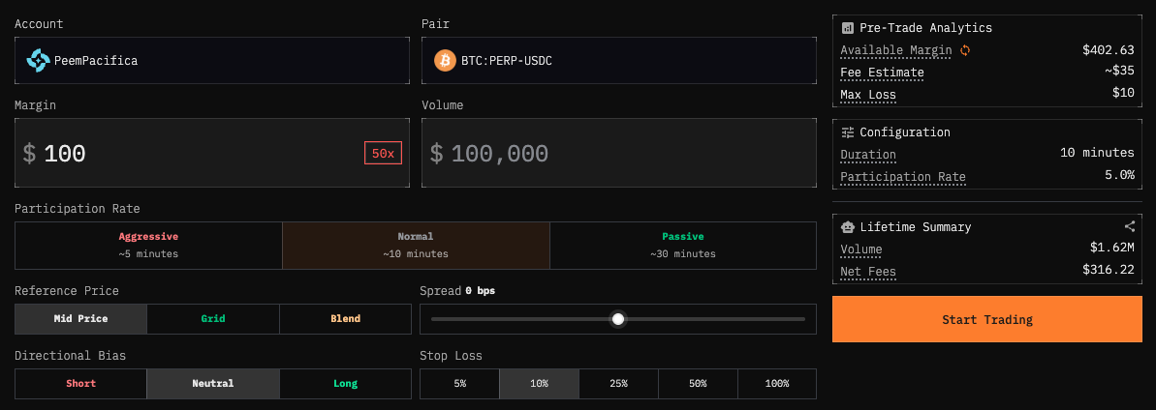Click the 50x leverage badge
1156x410 pixels.
pyautogui.click(x=383, y=153)
